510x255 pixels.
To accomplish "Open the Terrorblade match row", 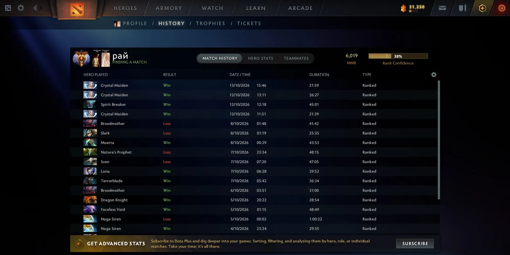I will tap(254, 181).
